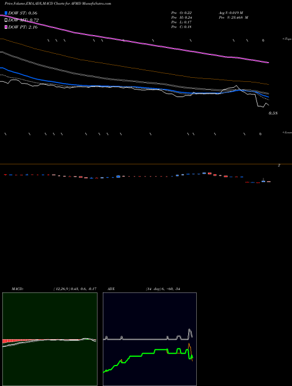Click the ADX '(14 day) 6, +60, -54' values
The height and width of the screenshot is (386, 292).
[x=163, y=289]
